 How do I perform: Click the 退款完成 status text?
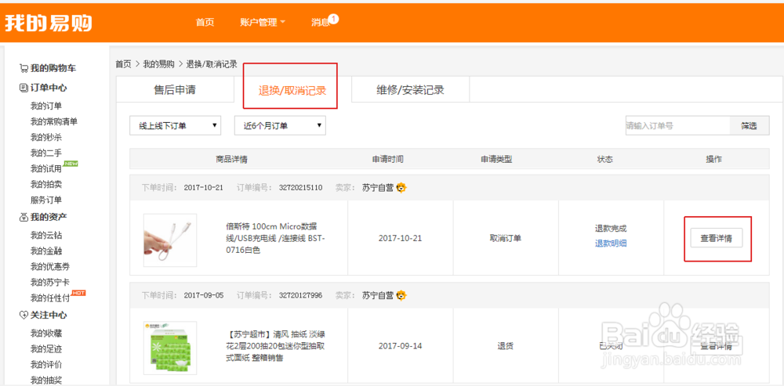611,229
